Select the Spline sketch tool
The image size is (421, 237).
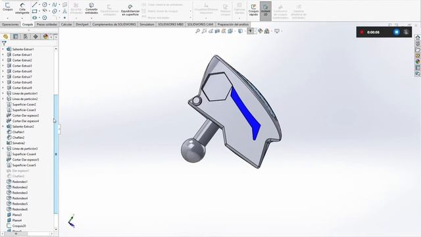coord(55,5)
